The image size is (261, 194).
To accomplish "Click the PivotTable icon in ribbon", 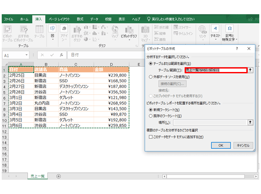I will [9, 31].
